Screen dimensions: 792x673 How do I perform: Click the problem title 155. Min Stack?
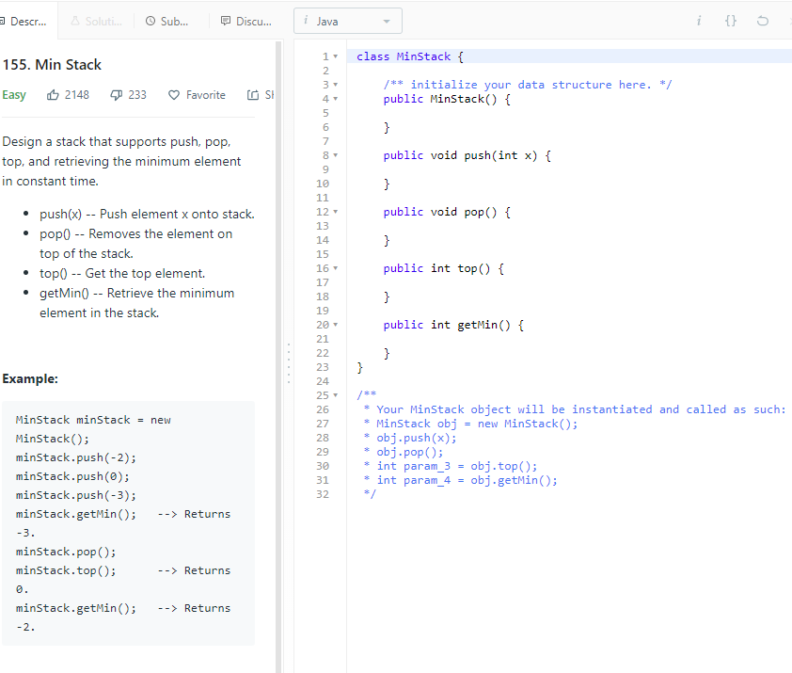coord(52,65)
